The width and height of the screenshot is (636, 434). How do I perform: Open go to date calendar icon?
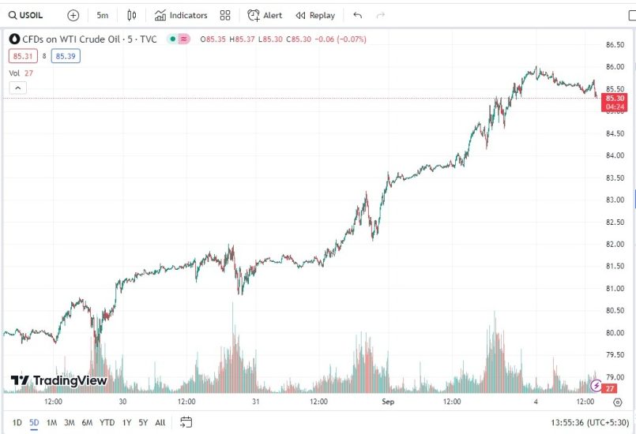[186, 422]
